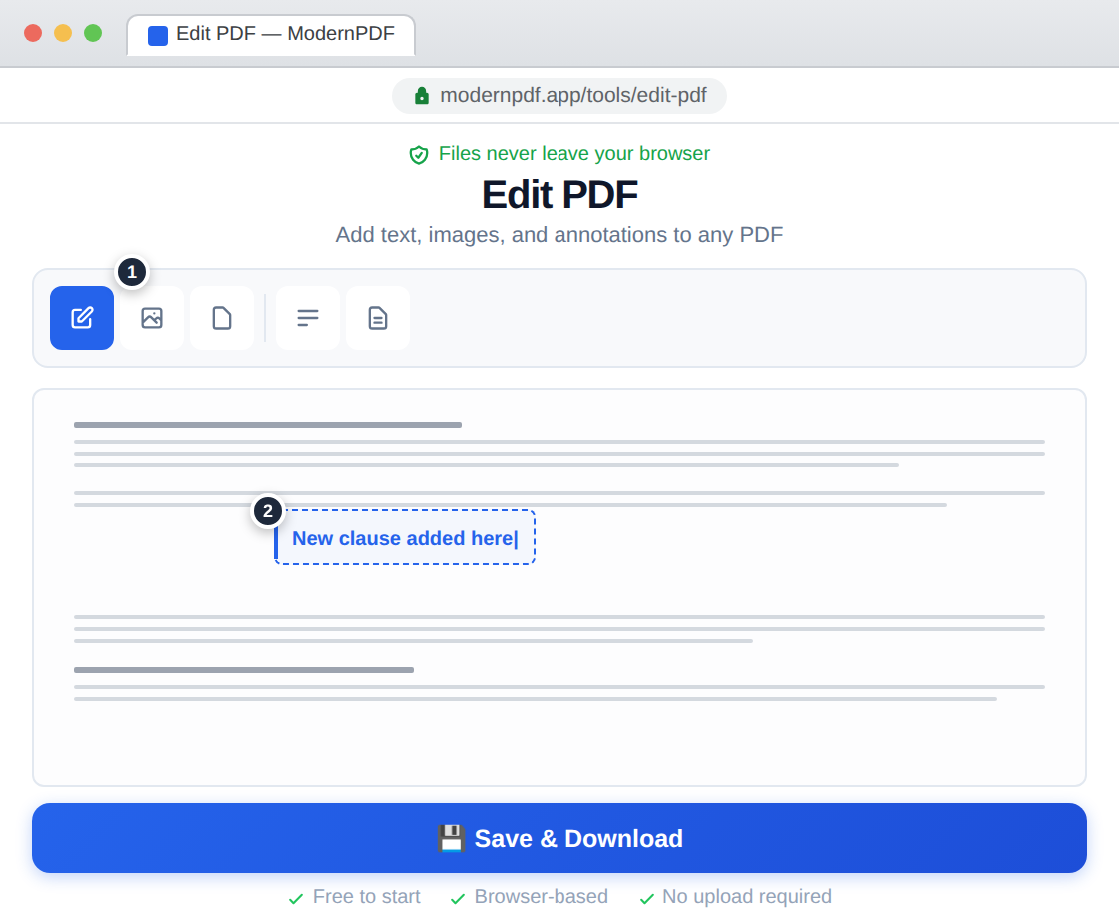The image size is (1119, 923).
Task: Click the 'New clause added here' text box
Action: click(x=404, y=538)
